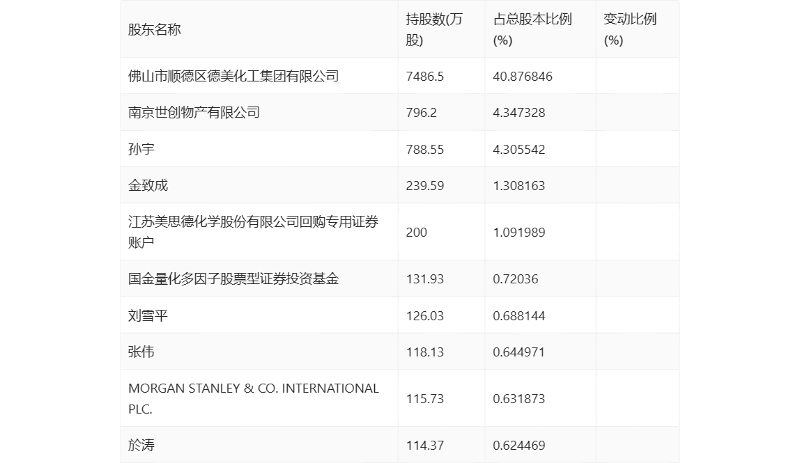The width and height of the screenshot is (800, 463).
Task: Select the 126.03 holdings value
Action: pos(424,315)
